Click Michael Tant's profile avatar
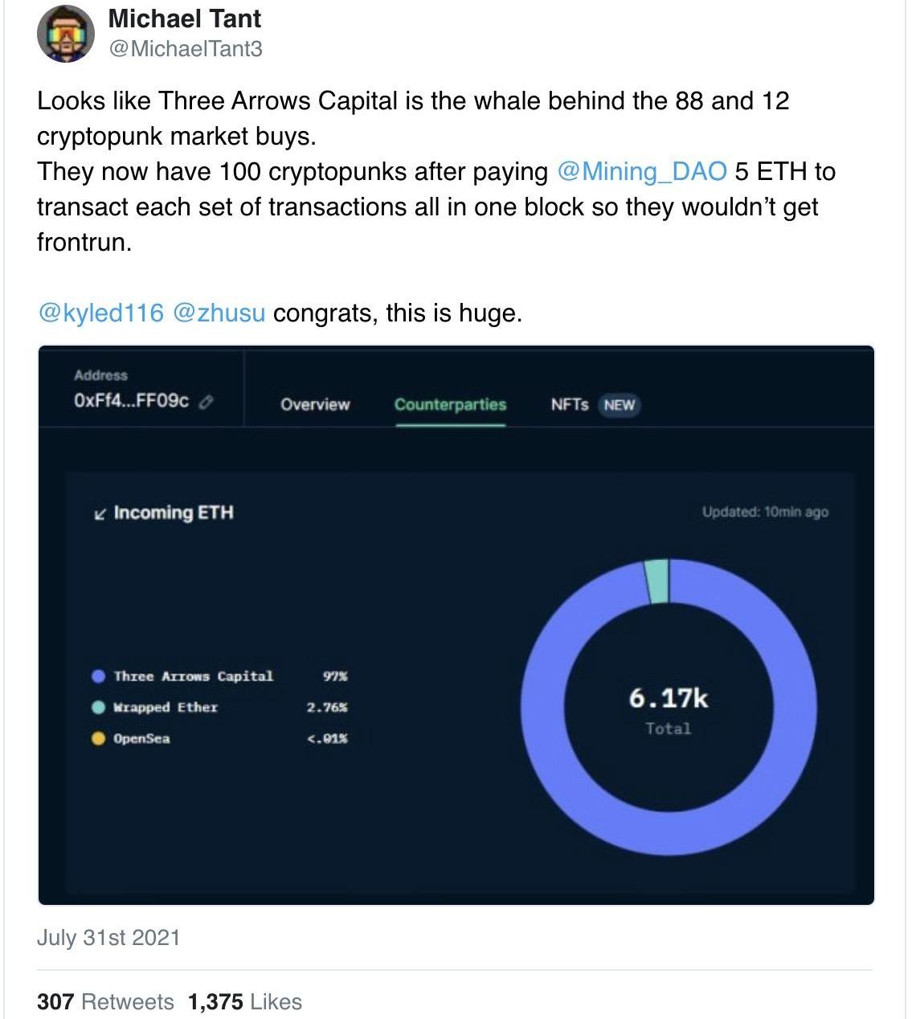 pos(66,34)
